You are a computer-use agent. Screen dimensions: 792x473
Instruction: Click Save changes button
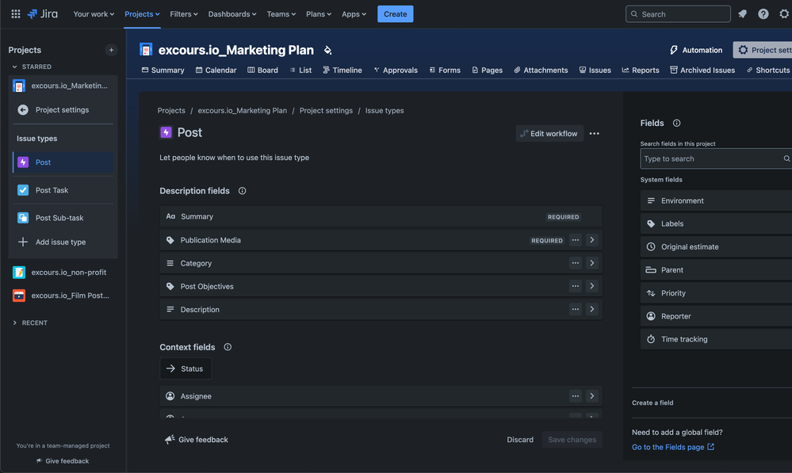[x=572, y=440]
